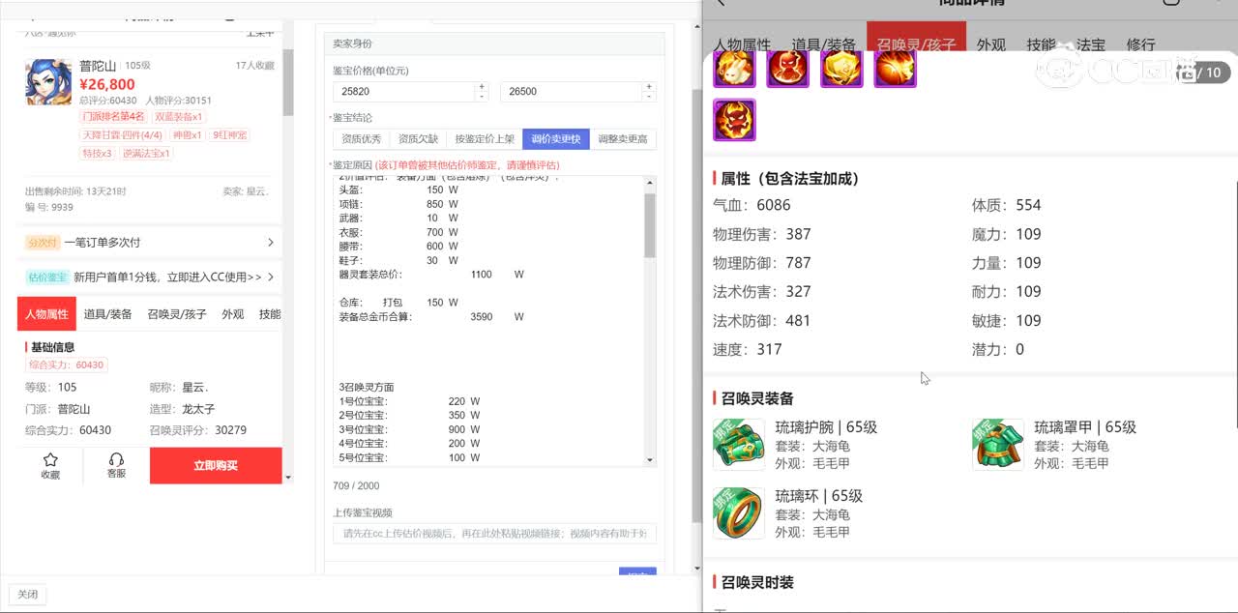Click the 收藏 star icon
Viewport: 1238px width, 613px height.
[x=50, y=464]
